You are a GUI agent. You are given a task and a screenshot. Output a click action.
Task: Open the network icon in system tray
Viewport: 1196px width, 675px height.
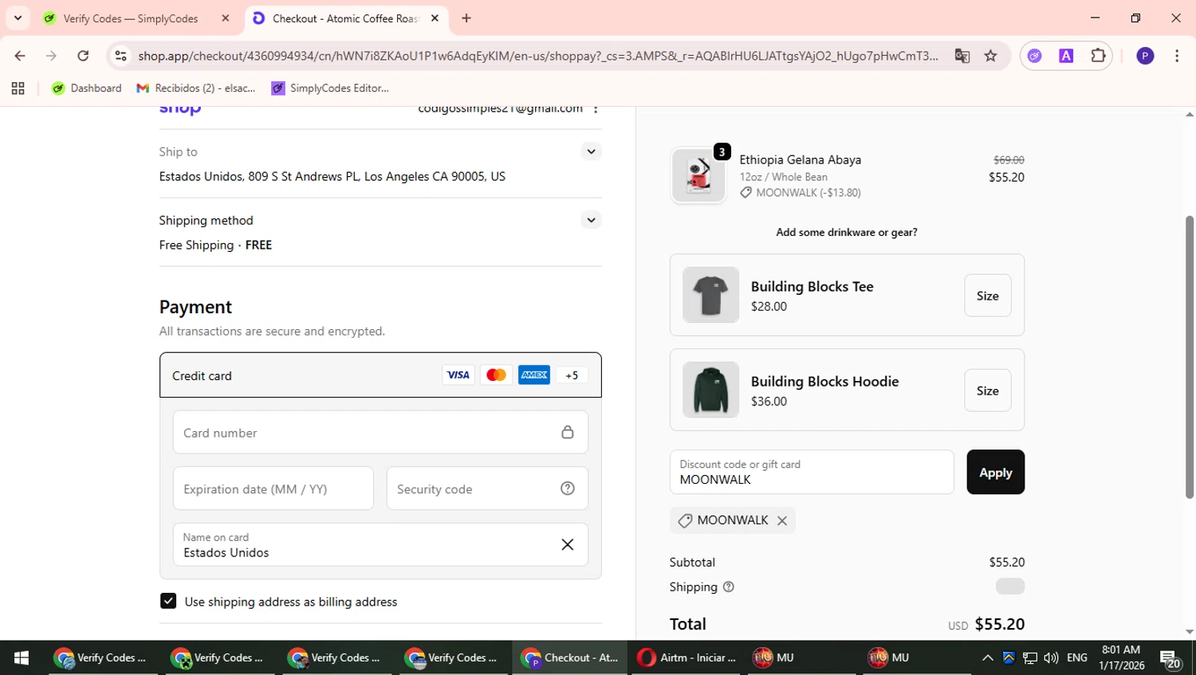pyautogui.click(x=1030, y=657)
